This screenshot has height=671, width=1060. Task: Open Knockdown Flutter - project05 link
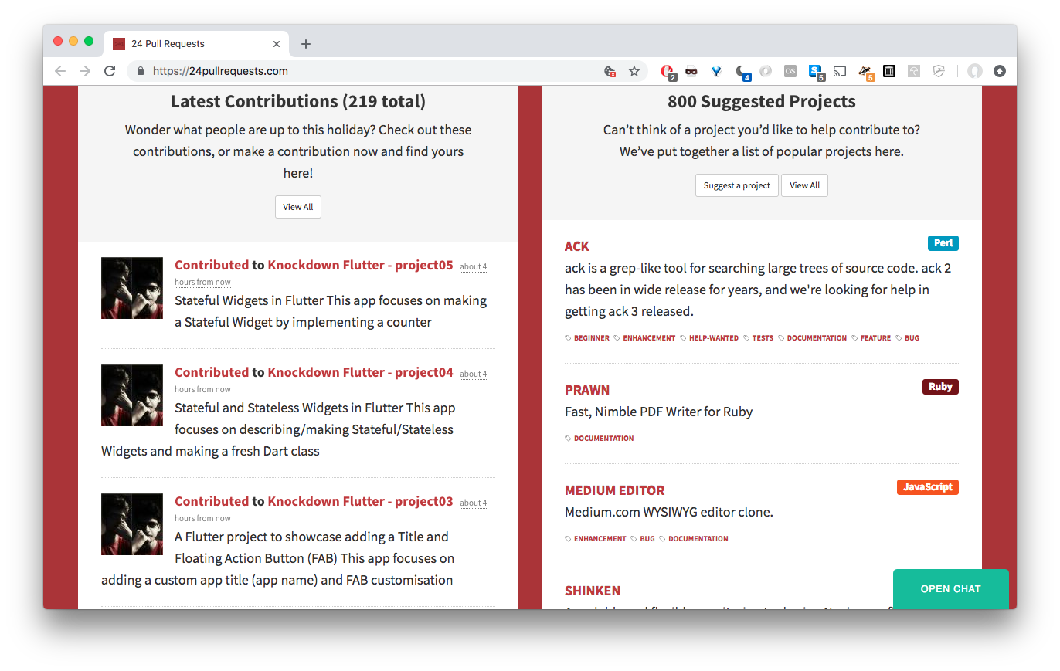360,265
